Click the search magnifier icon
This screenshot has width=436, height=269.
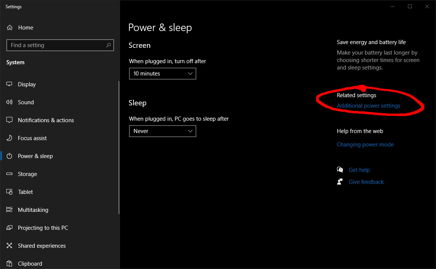[x=108, y=45]
